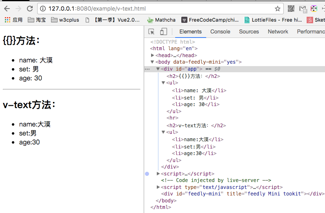Screen dimensions: 325x213
Task: Activate the DevTools inspect element picker
Action: coord(151,32)
